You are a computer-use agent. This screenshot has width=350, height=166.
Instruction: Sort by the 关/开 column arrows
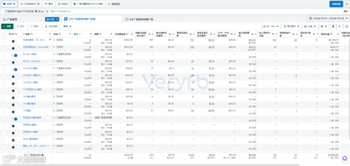tap(16, 34)
